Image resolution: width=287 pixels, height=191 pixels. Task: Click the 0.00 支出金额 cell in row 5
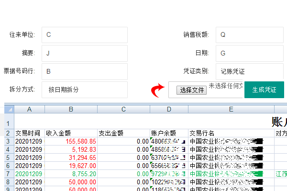(x=123, y=157)
